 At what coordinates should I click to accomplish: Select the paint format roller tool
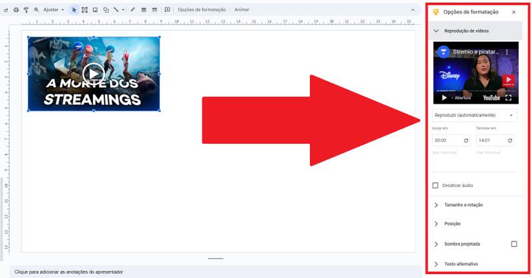(x=26, y=10)
